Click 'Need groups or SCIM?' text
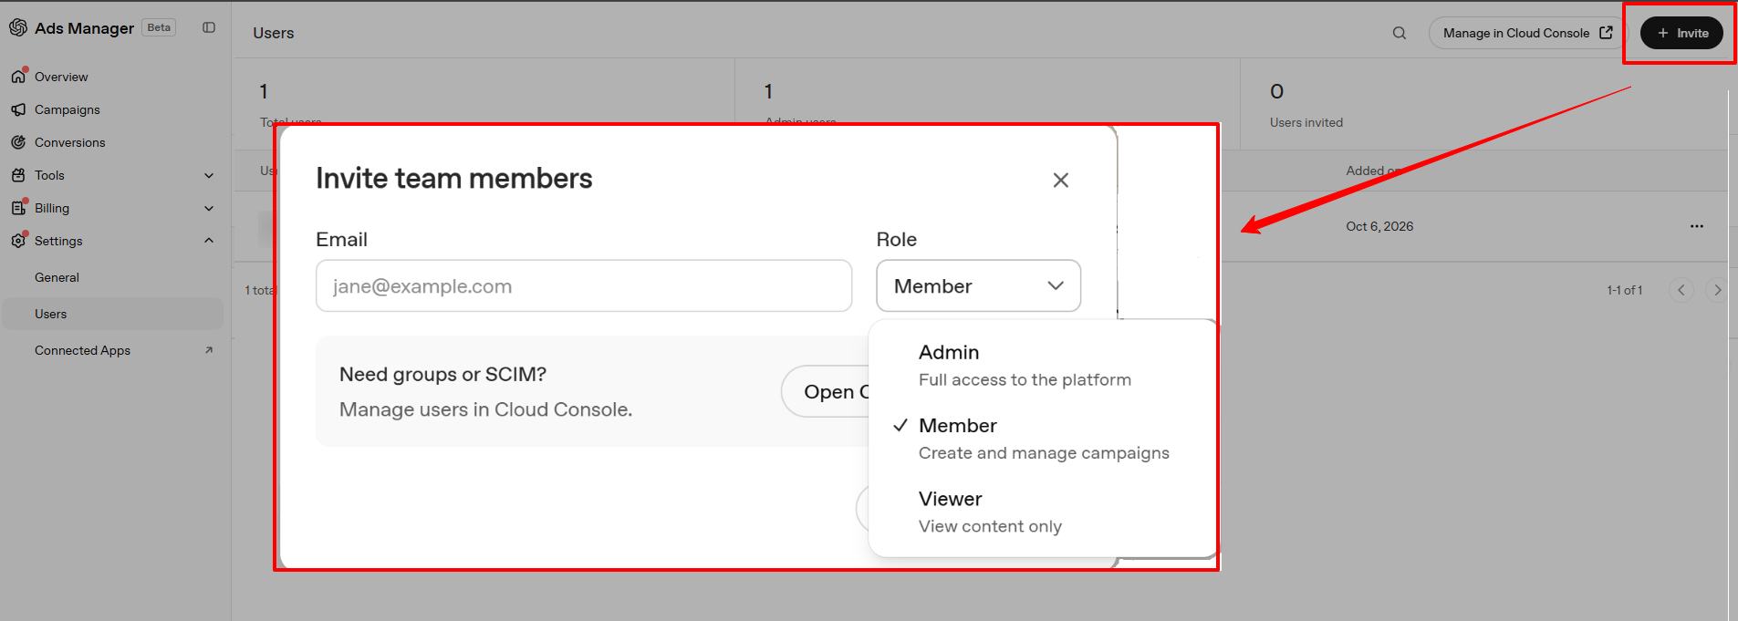 442,374
